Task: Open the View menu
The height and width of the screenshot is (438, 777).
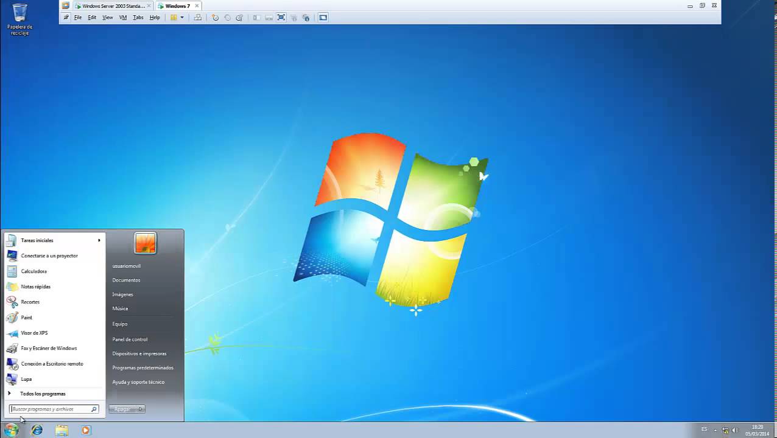Action: [108, 18]
